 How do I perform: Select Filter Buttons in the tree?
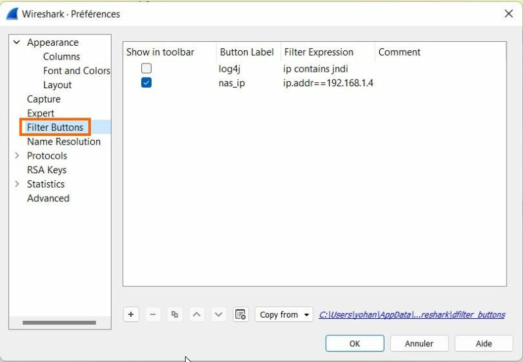coord(55,127)
